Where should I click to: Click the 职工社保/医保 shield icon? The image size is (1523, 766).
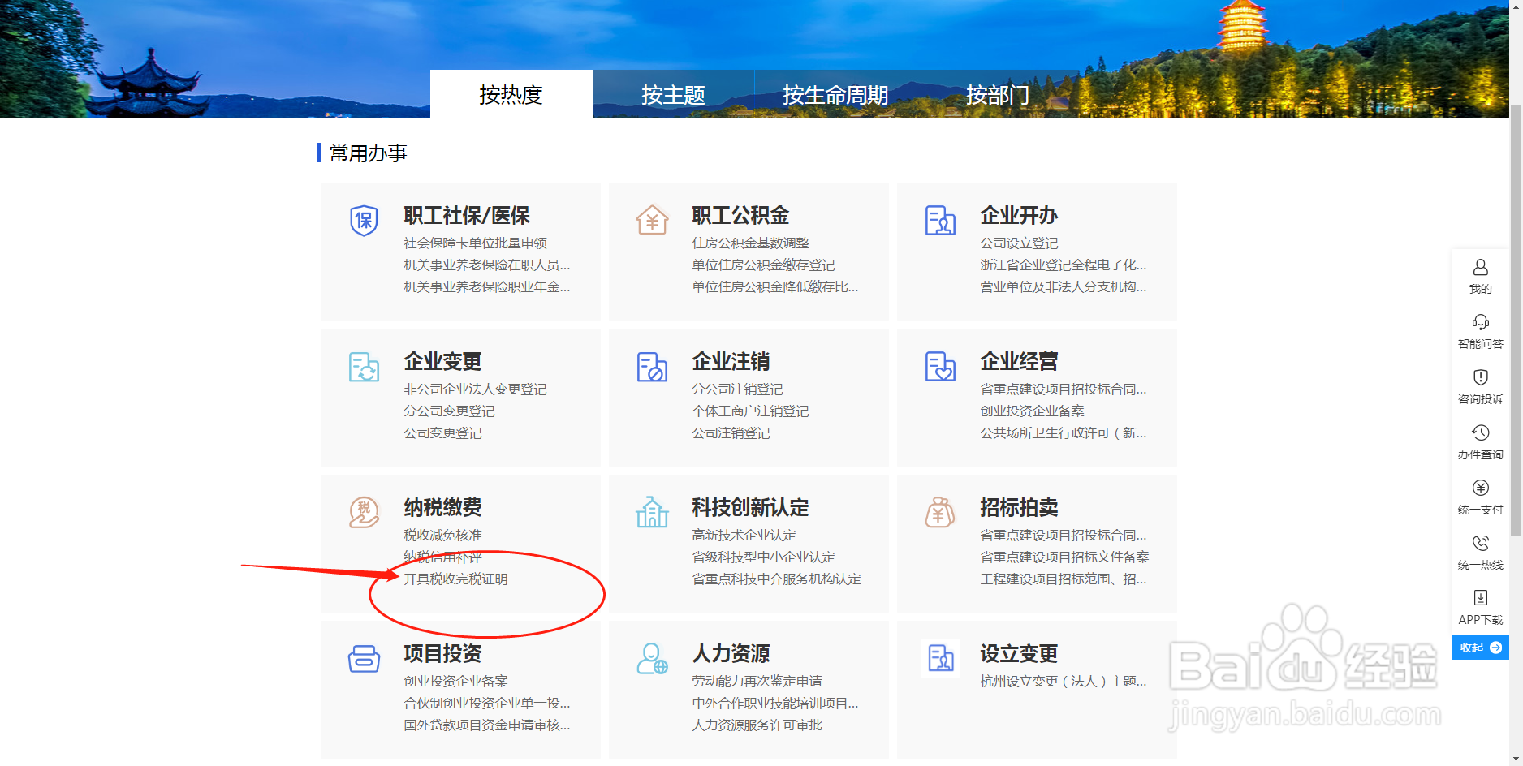364,220
